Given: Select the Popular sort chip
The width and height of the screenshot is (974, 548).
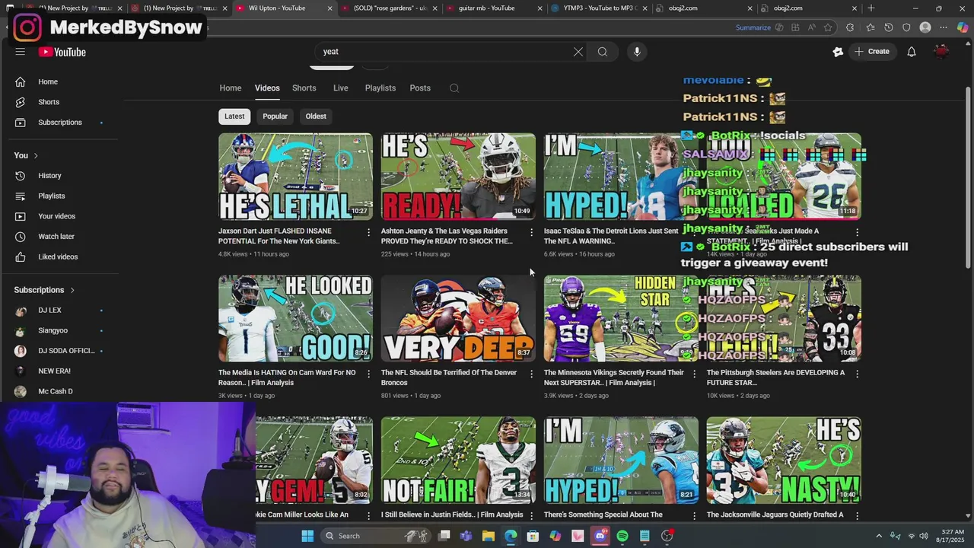Looking at the screenshot, I should 275,116.
